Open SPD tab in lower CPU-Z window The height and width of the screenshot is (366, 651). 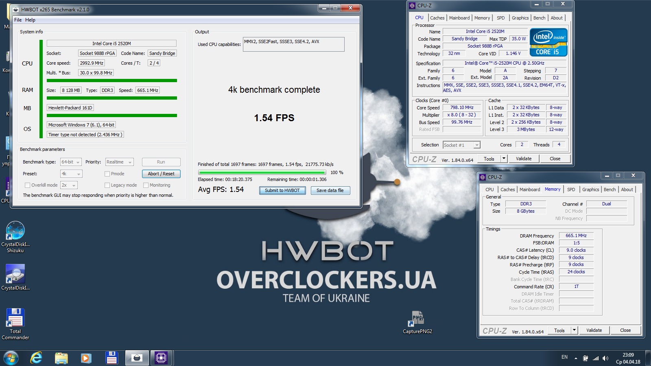click(x=571, y=190)
